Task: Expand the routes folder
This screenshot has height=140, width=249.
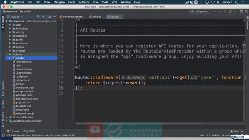Action: [10, 47]
